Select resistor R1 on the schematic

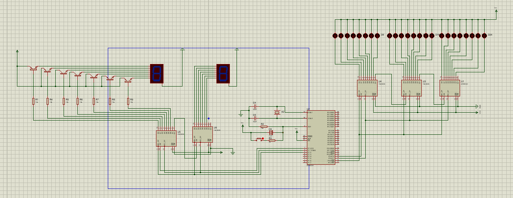point(34,102)
